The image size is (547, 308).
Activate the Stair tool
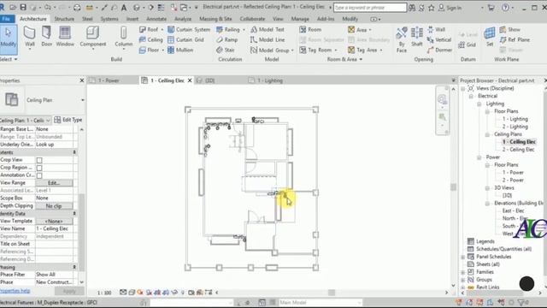tap(226, 50)
